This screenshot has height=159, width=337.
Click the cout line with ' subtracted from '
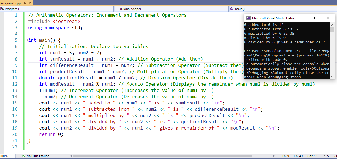[151, 109]
